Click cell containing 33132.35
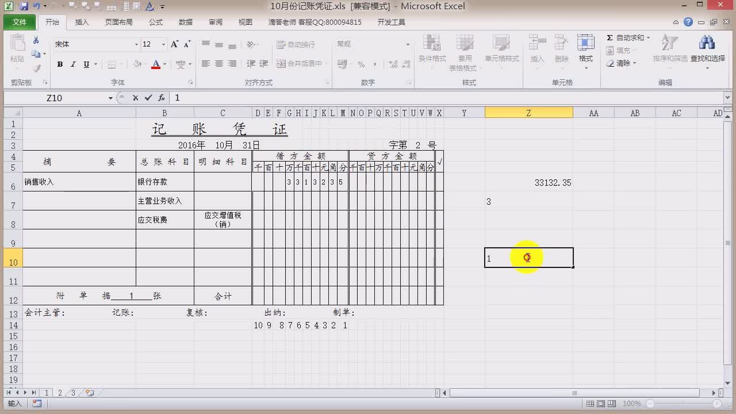The height and width of the screenshot is (414, 736). tap(528, 182)
